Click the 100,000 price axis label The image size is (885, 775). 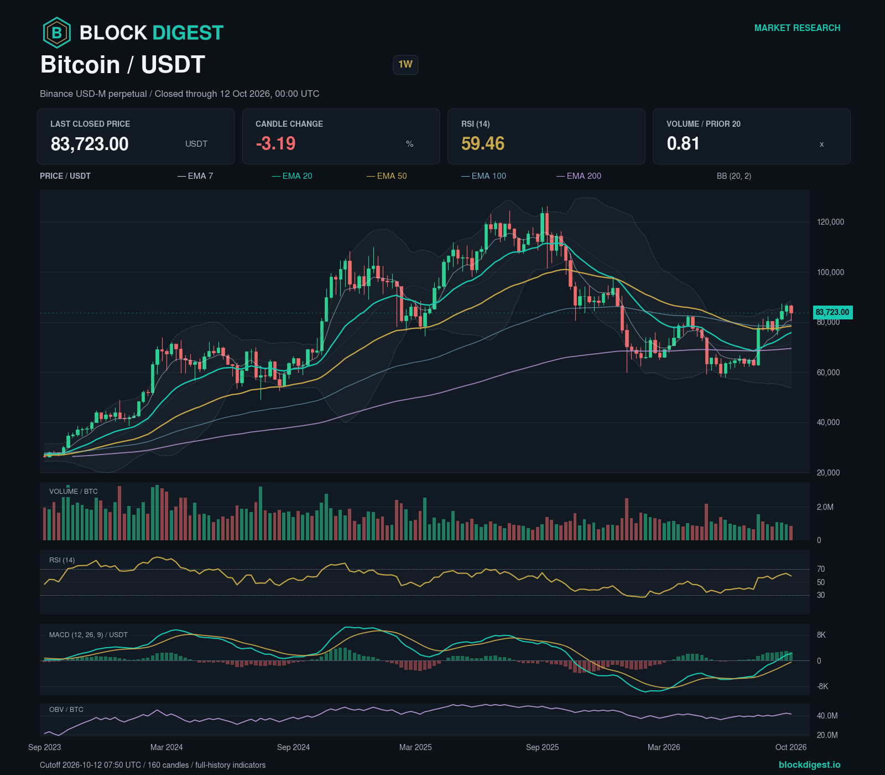coord(830,272)
